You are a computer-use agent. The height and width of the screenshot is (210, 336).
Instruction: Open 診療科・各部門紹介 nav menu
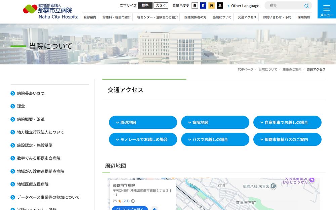coord(117,17)
